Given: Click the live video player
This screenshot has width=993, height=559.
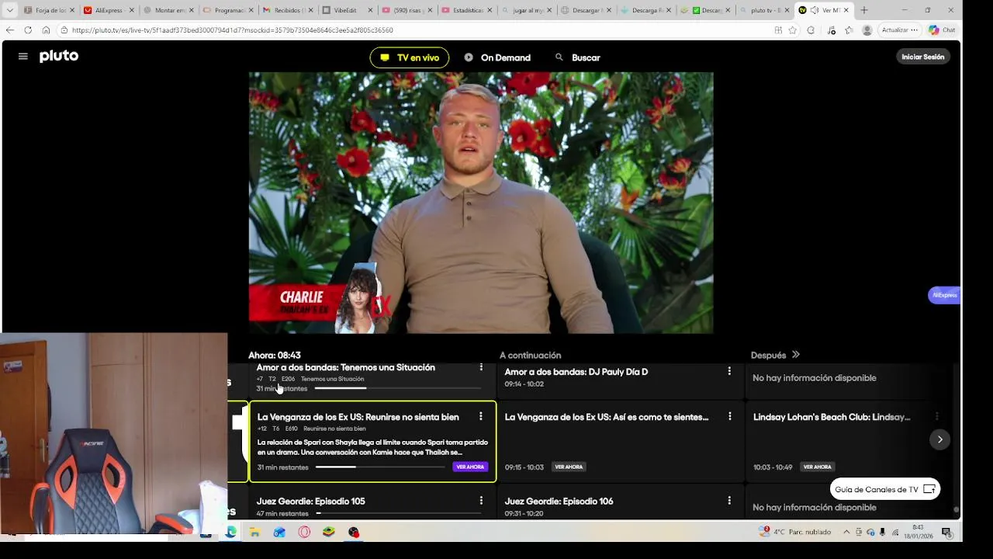Looking at the screenshot, I should (x=481, y=203).
